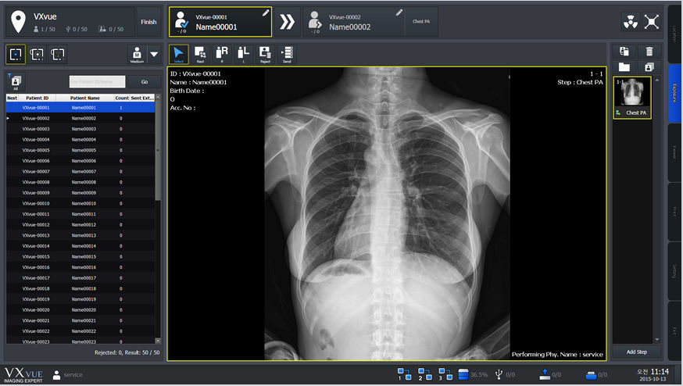Toggle full screen expand icon
The width and height of the screenshot is (683, 386).
point(651,22)
